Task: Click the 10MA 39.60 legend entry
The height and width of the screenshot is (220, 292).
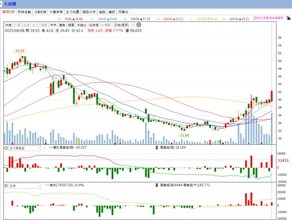Action: (104, 19)
